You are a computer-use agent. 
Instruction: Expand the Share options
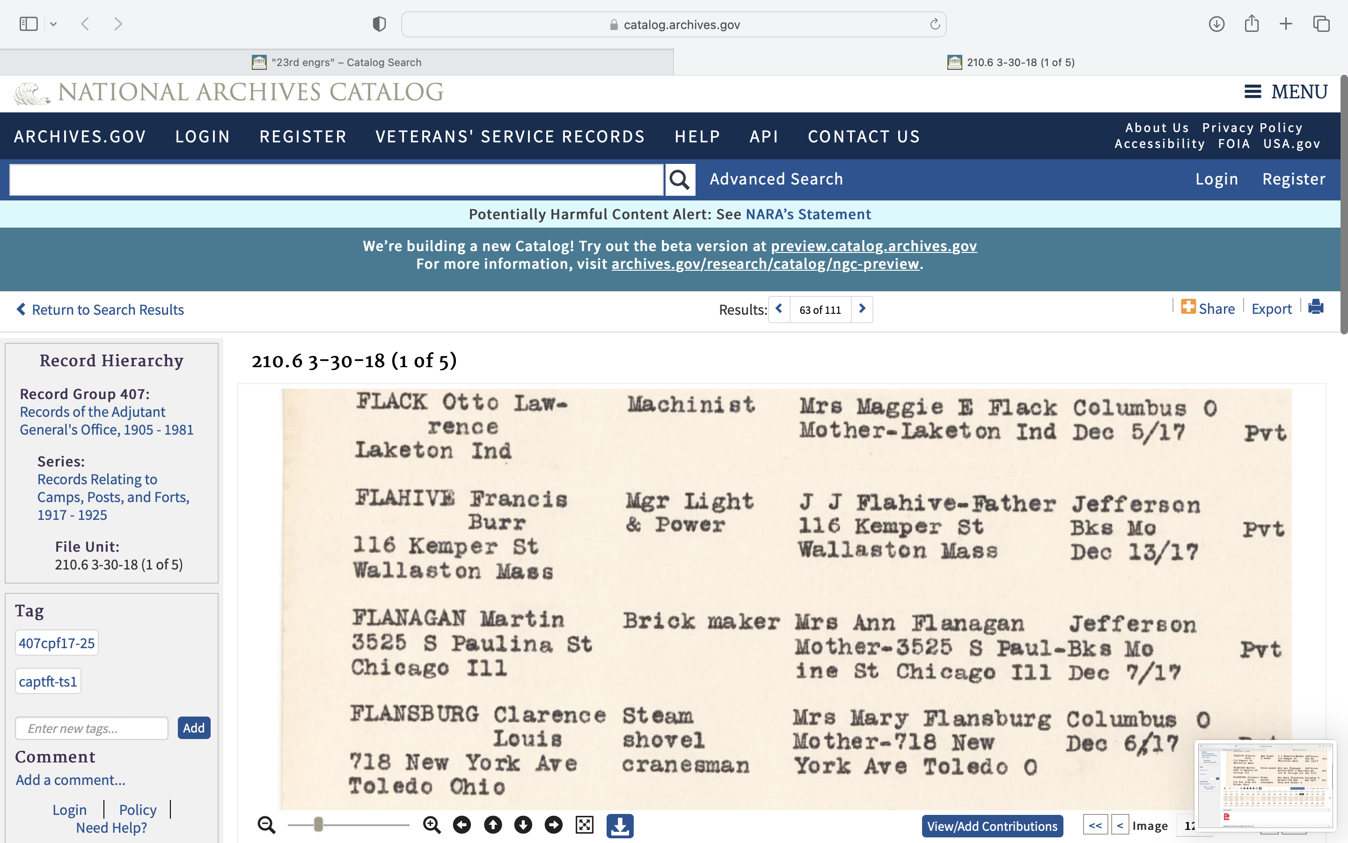1208,308
